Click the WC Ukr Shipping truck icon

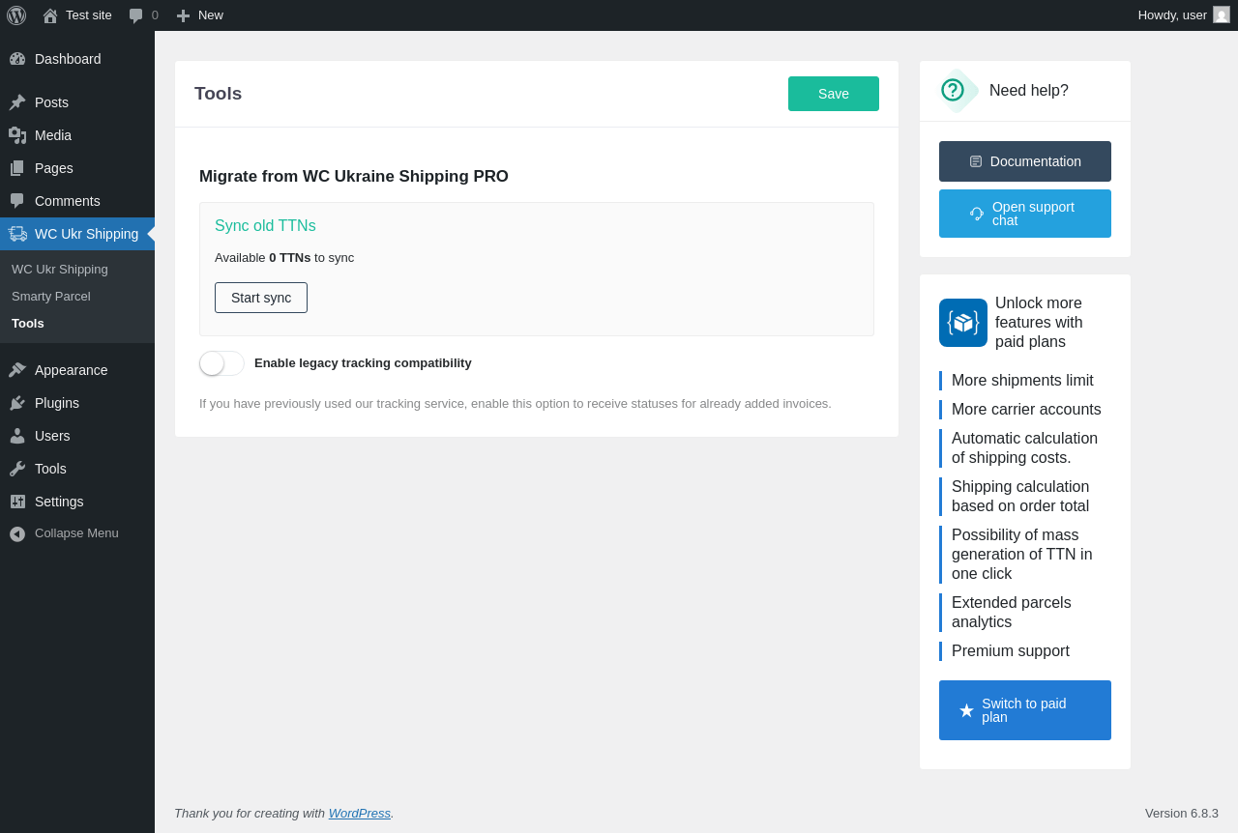coord(17,234)
